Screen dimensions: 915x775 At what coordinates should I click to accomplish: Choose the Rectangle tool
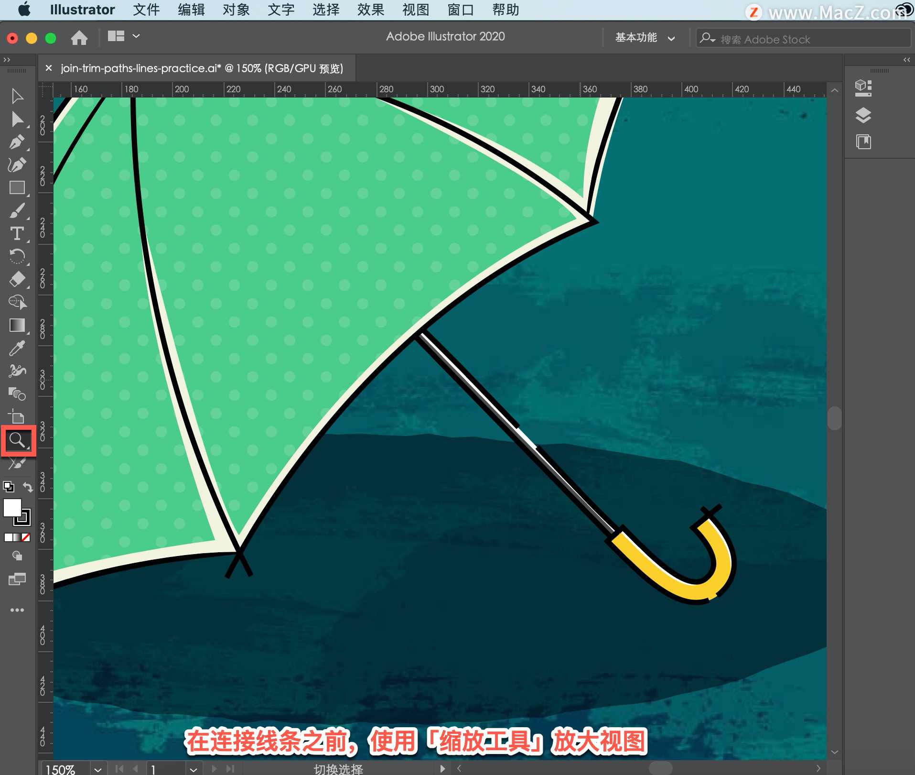pos(17,188)
